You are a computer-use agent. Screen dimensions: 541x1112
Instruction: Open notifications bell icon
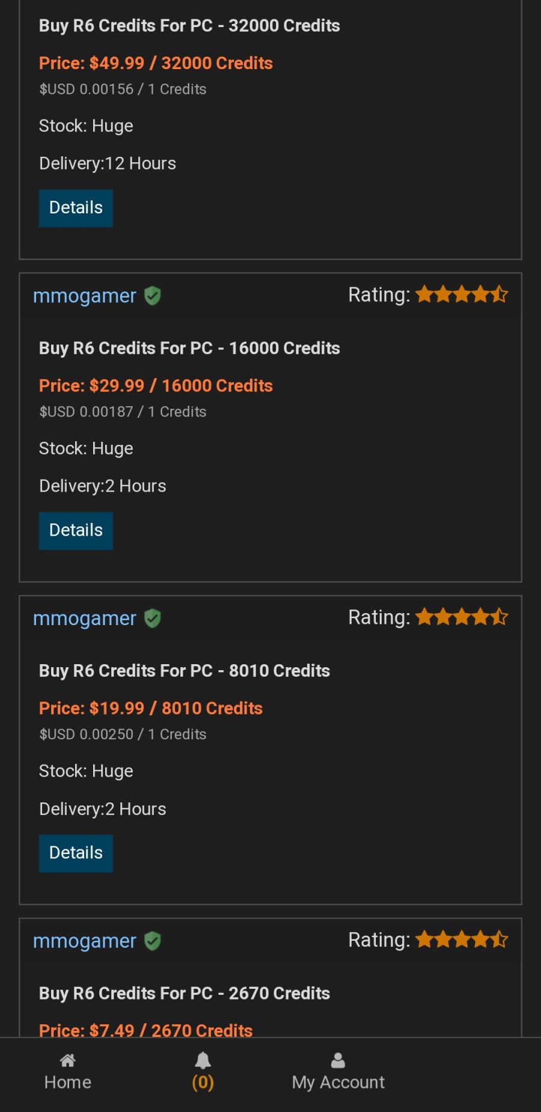(x=203, y=1060)
